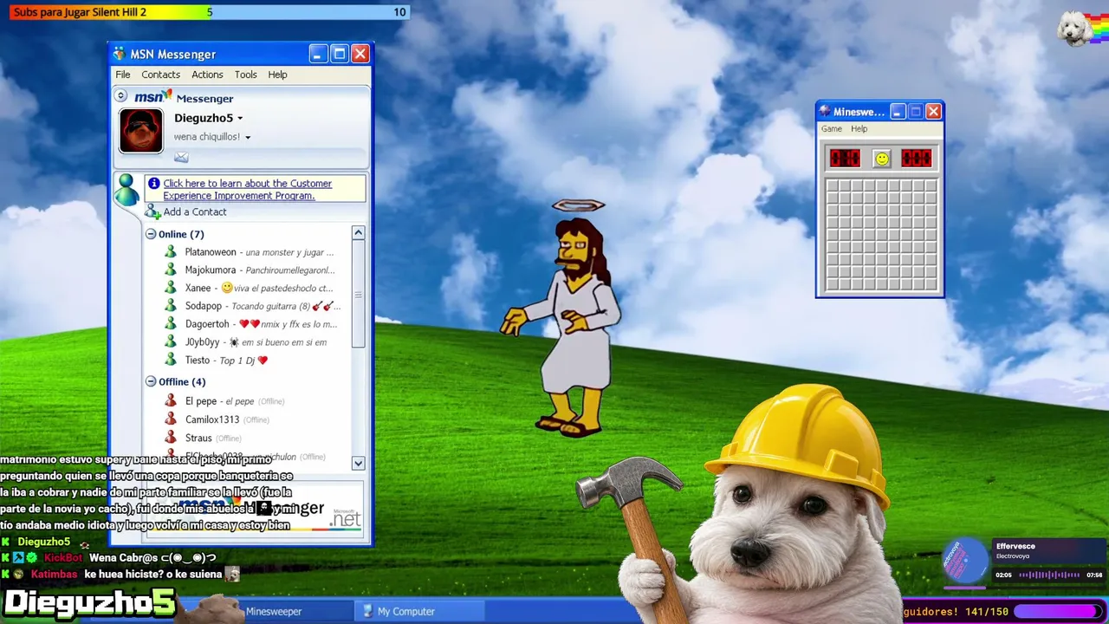Click the large blue-green MSN buddy tab icon
Screen dimensions: 1109x624
[x=126, y=188]
